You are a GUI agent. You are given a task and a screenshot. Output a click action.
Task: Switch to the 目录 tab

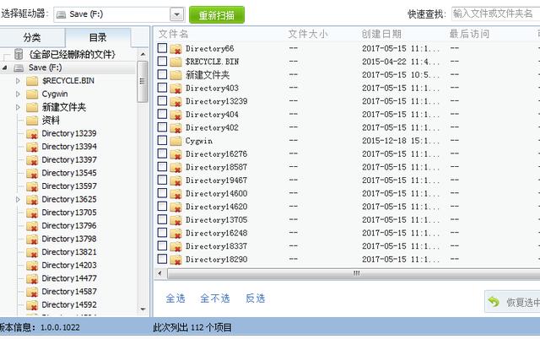click(98, 37)
